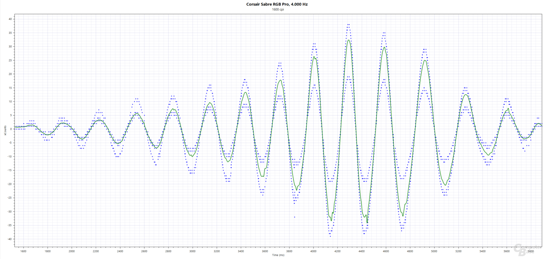The width and height of the screenshot is (545, 259).
Task: Click the lowest green curve trough near 4450 ms
Action: click(367, 223)
